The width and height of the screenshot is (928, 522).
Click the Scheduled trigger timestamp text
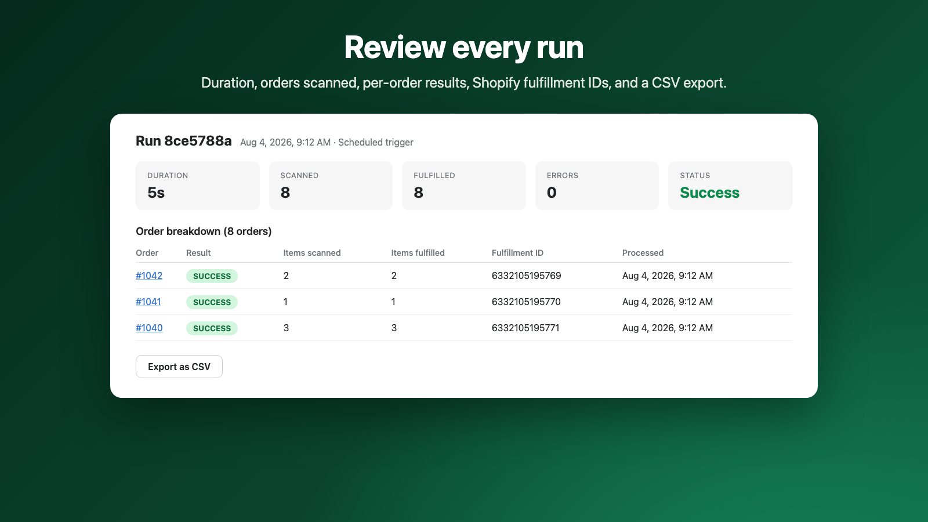[x=327, y=142]
